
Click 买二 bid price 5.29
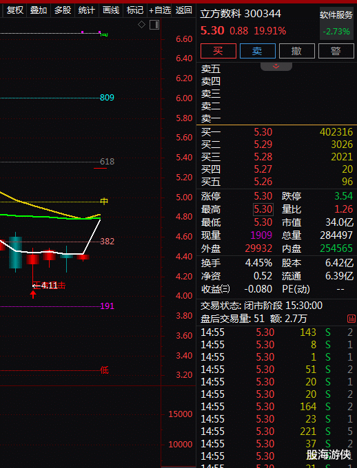(263, 145)
